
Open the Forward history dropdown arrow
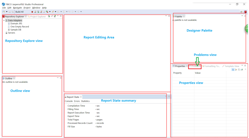click(81, 12)
